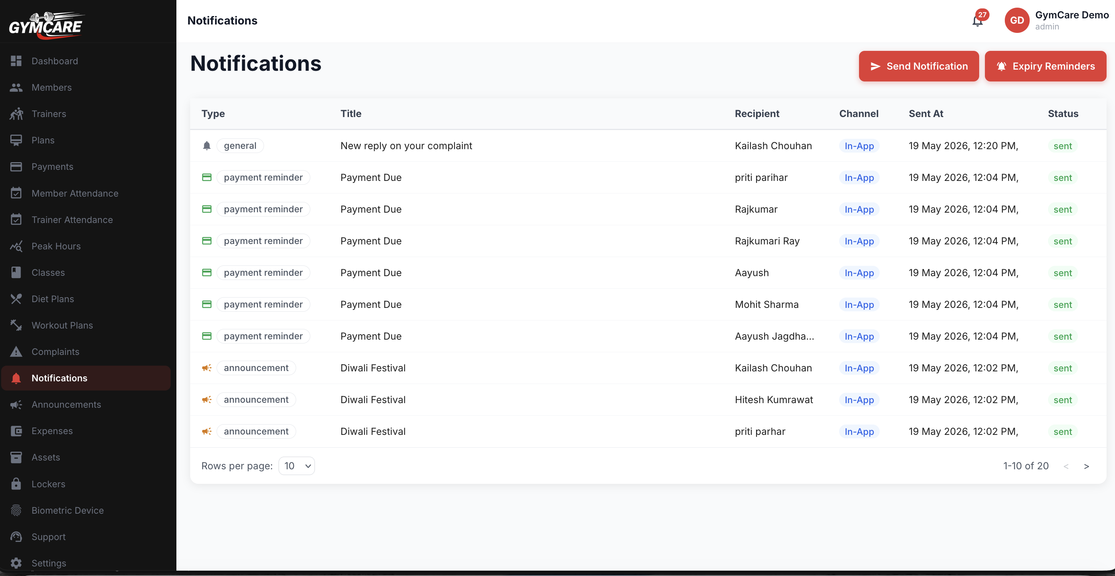Click the 'general' type chip

click(240, 146)
